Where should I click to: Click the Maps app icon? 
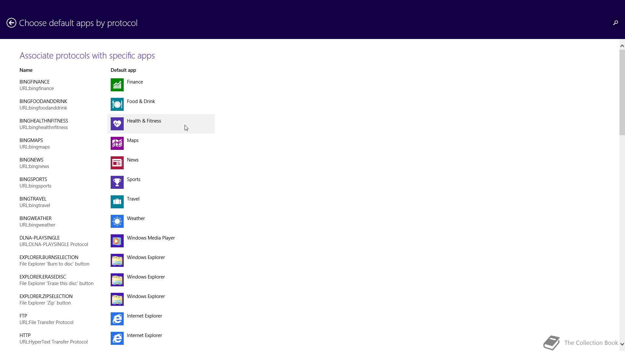pyautogui.click(x=117, y=143)
